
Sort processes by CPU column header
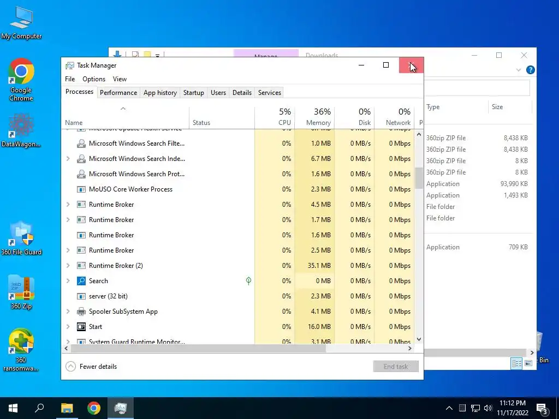[275, 117]
